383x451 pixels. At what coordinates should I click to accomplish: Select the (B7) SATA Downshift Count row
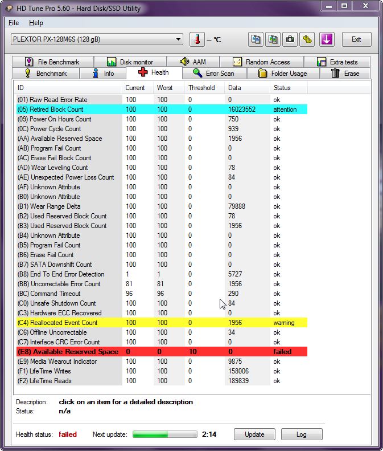pyautogui.click(x=162, y=265)
